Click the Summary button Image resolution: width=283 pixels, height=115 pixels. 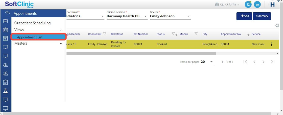(x=262, y=16)
